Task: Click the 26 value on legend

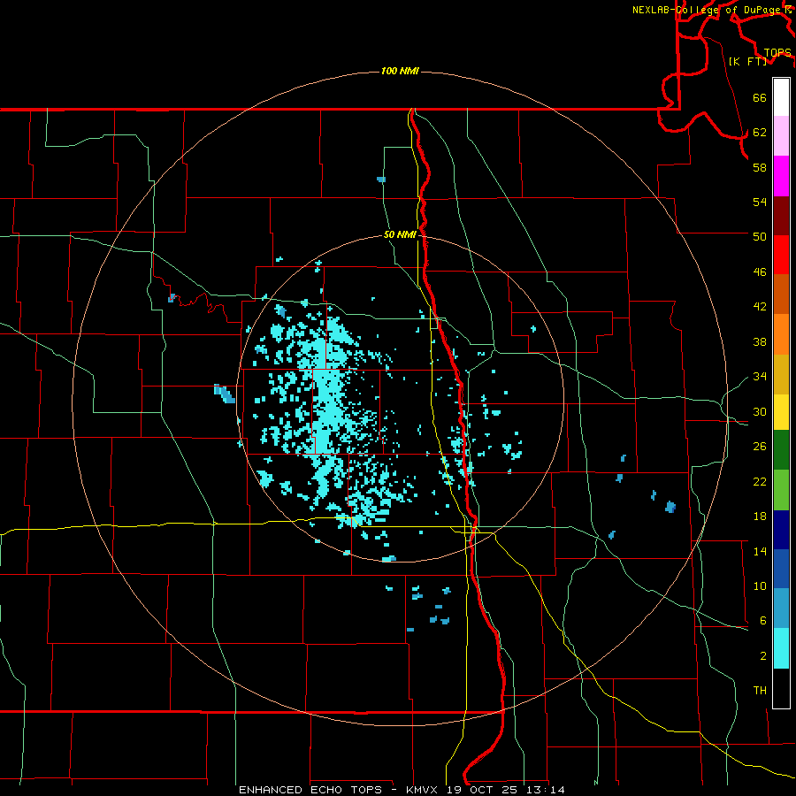Action: point(760,447)
